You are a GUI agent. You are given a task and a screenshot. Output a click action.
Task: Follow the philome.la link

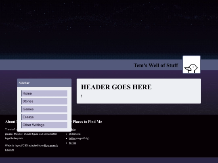75,134
